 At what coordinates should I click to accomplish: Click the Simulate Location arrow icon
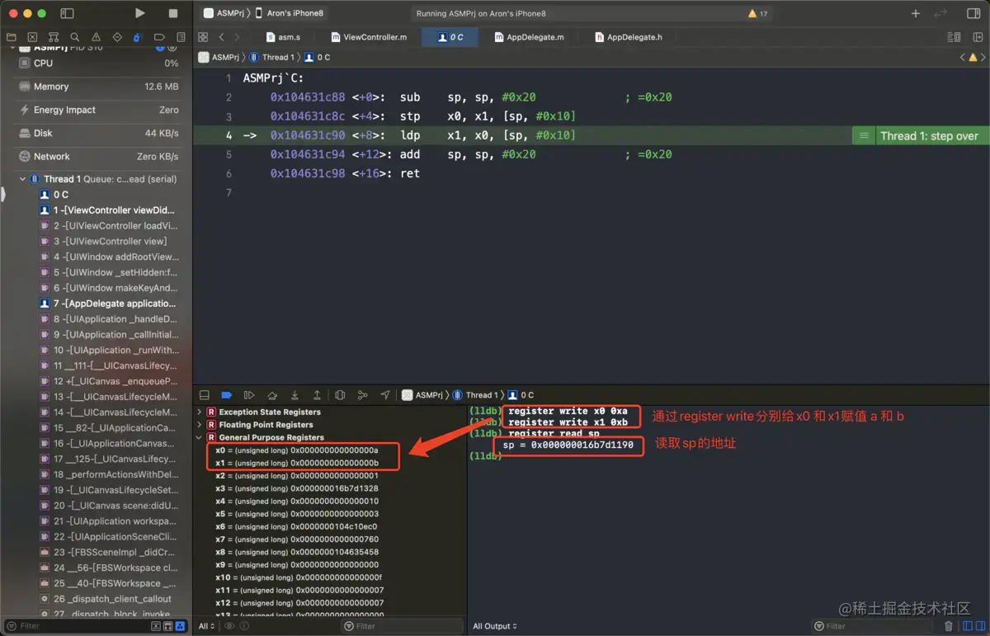click(x=384, y=395)
